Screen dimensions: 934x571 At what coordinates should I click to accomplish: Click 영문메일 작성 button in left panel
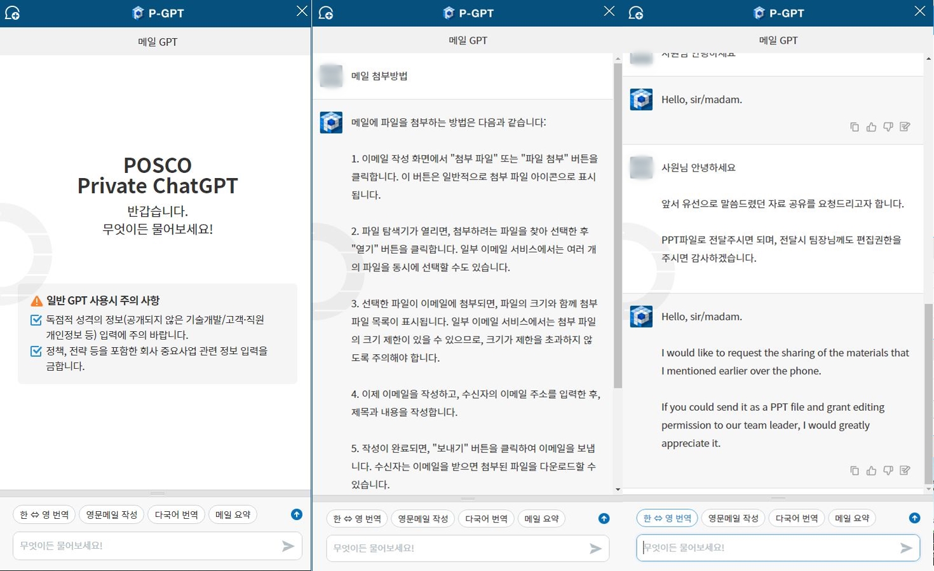112,514
